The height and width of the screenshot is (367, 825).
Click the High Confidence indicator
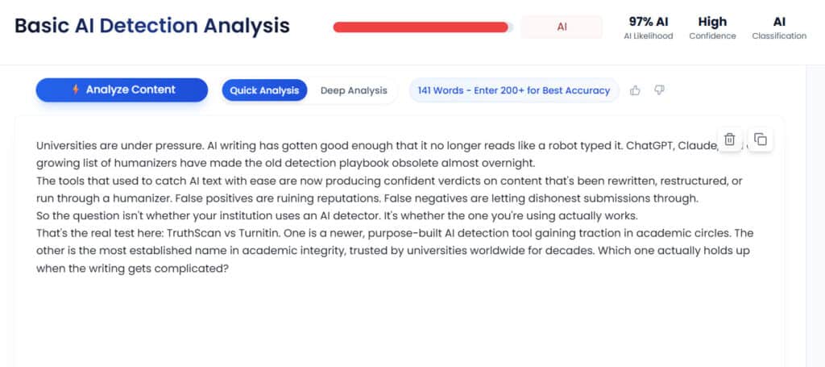click(712, 27)
